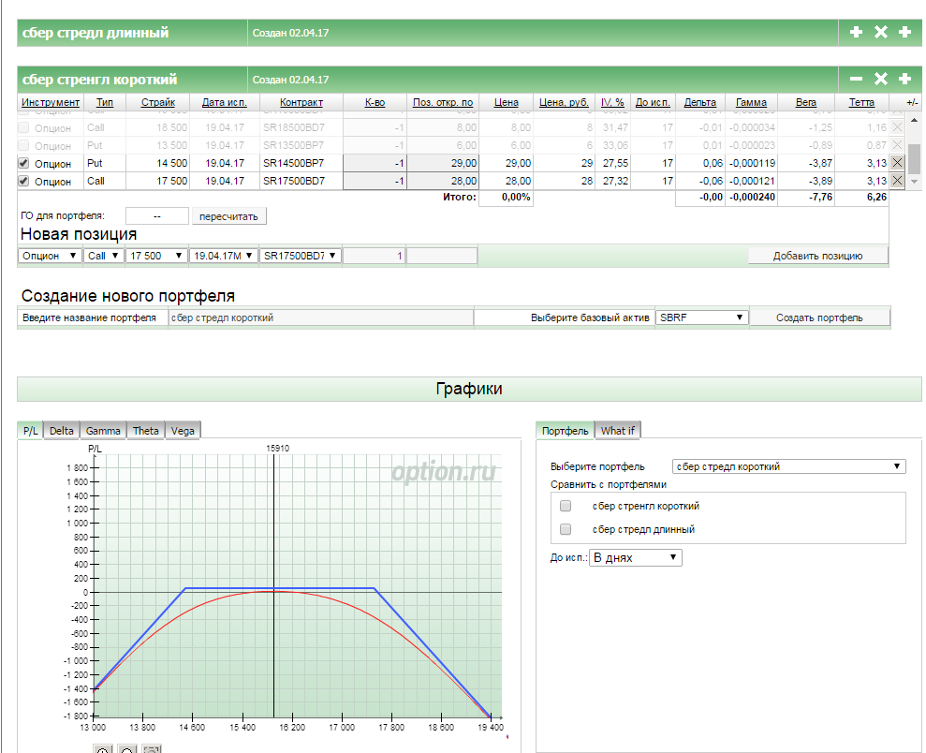Remove the Call 17 500 position row
Image resolution: width=926 pixels, height=753 pixels.
point(897,181)
